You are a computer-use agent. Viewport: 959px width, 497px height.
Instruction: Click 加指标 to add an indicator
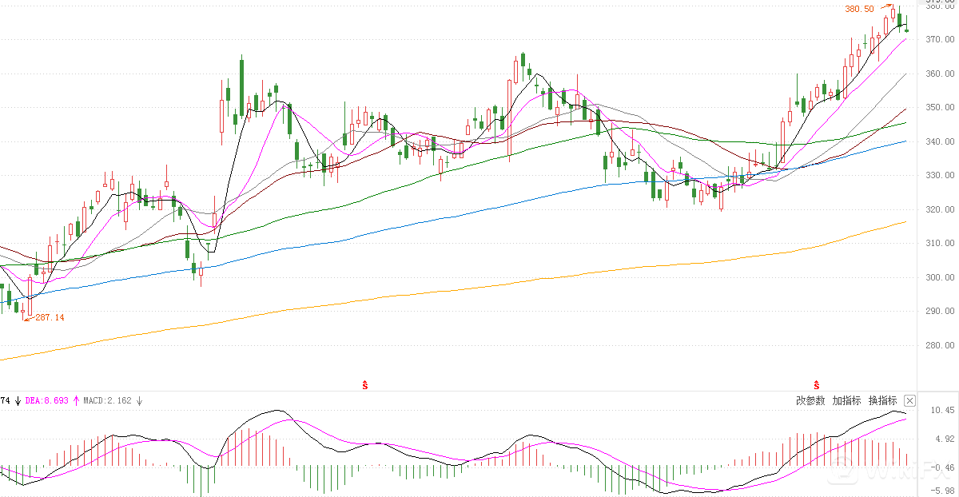(846, 400)
